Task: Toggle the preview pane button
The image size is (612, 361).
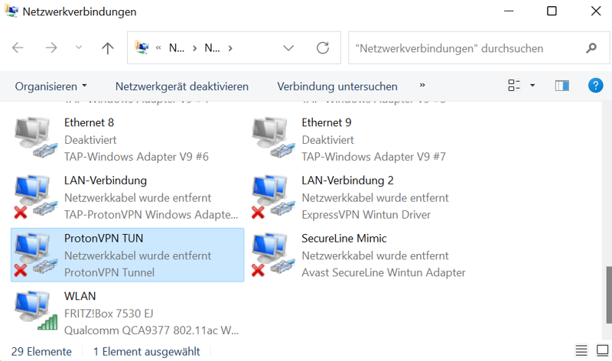Action: click(x=562, y=86)
